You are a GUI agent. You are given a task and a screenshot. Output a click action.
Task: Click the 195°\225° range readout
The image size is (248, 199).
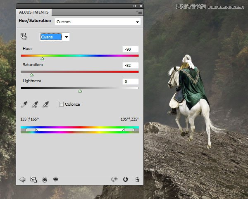(130, 119)
